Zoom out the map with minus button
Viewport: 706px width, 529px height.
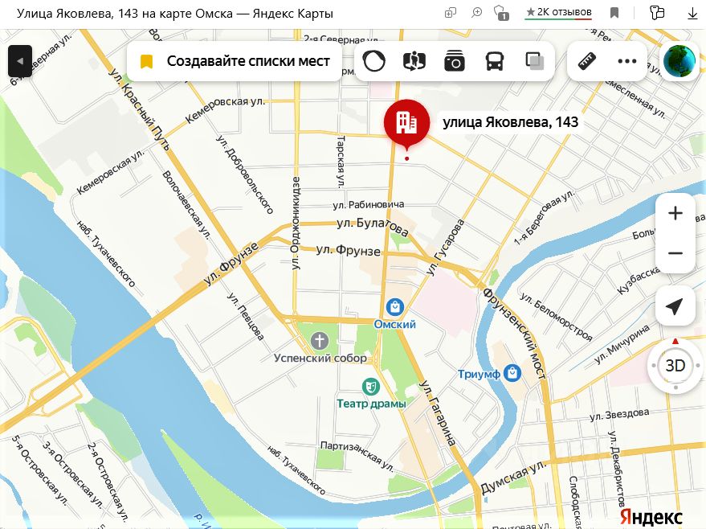point(675,252)
